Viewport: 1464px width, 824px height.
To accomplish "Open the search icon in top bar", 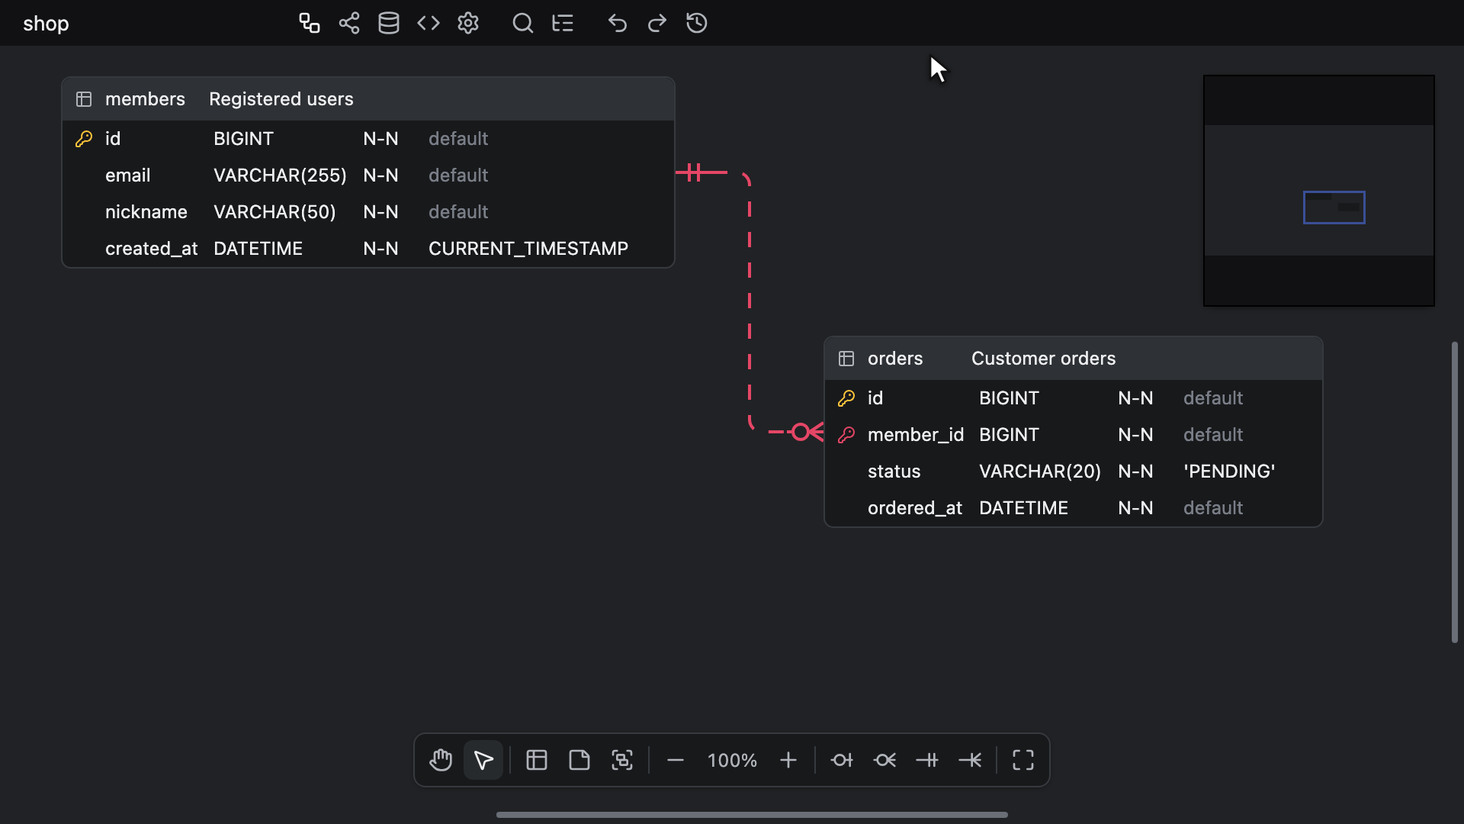I will (523, 23).
